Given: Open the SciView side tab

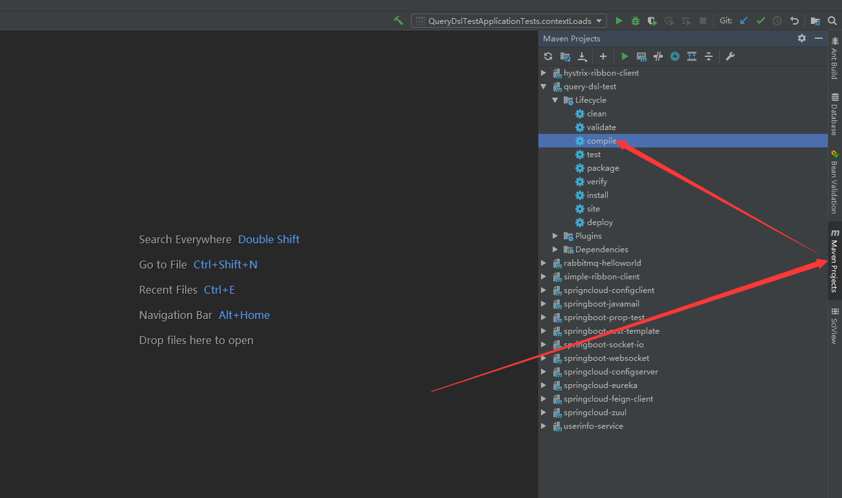Looking at the screenshot, I should (x=835, y=325).
